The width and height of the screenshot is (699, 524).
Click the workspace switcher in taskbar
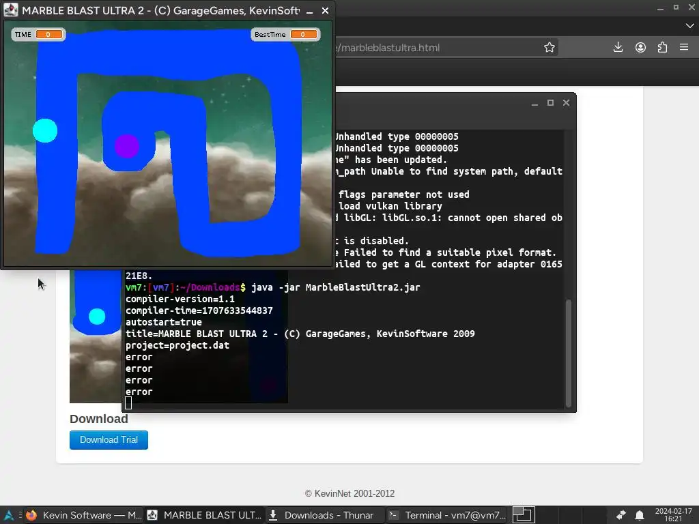coord(524,515)
